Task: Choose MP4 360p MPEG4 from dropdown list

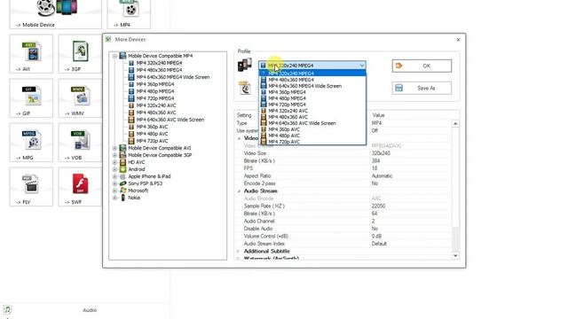Action: click(312, 92)
